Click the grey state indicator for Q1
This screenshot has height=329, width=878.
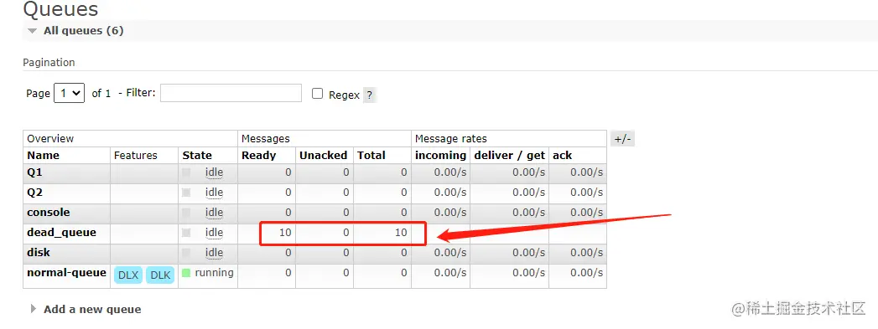186,172
